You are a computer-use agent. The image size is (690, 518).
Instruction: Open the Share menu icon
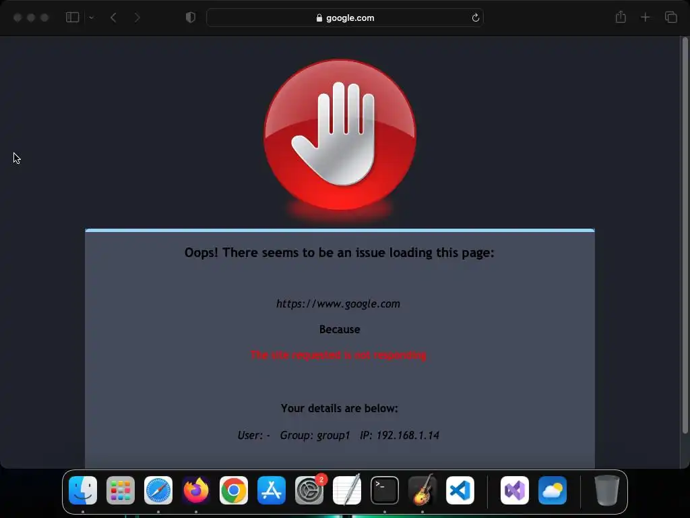tap(621, 17)
